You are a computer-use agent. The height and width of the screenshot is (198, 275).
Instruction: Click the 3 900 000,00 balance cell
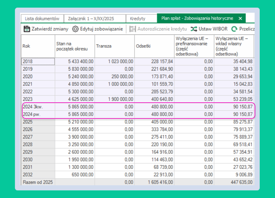pyautogui.click(x=75, y=137)
